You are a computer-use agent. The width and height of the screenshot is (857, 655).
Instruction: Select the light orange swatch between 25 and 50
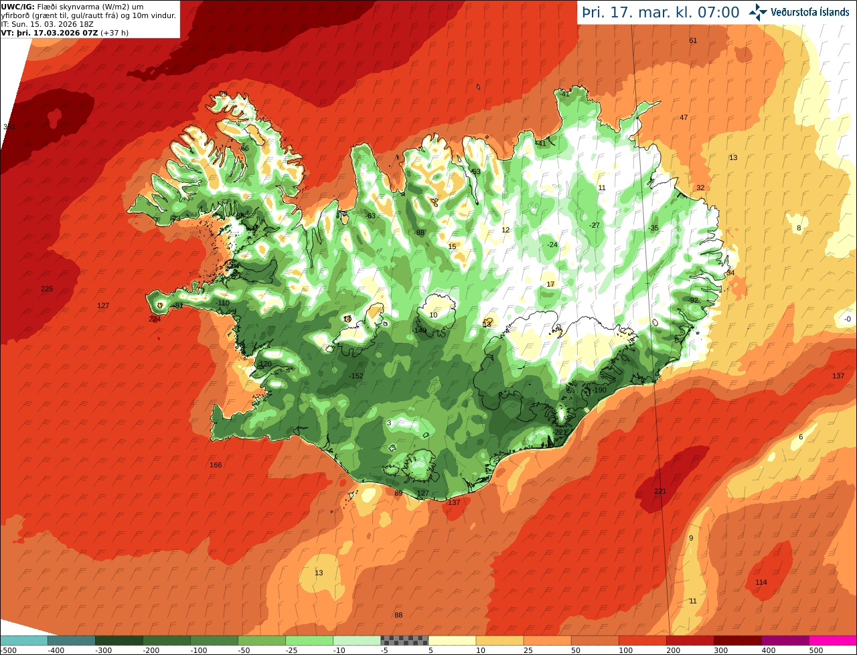[547, 640]
